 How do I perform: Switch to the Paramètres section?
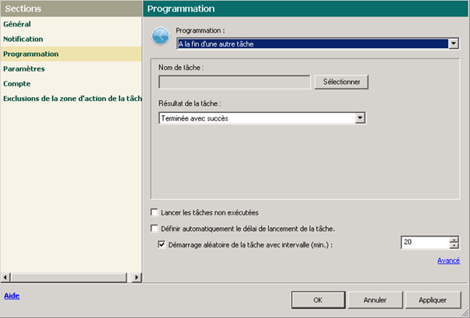tap(23, 68)
